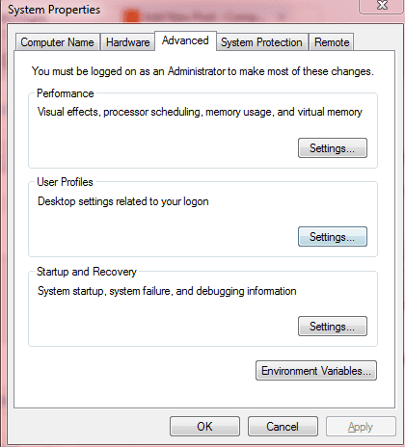The height and width of the screenshot is (447, 405).
Task: Open the Remote tab
Action: click(x=332, y=42)
